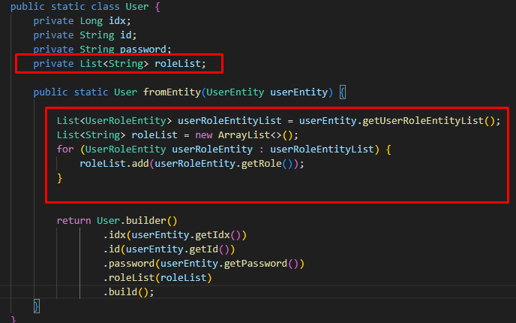Image resolution: width=516 pixels, height=323 pixels.
Task: Click the 'return' keyword
Action: click(x=73, y=221)
